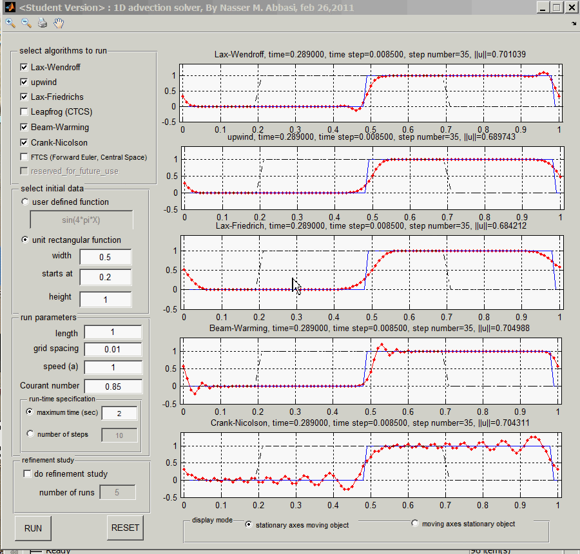
Task: Select the pan hand tool
Action: 59,23
